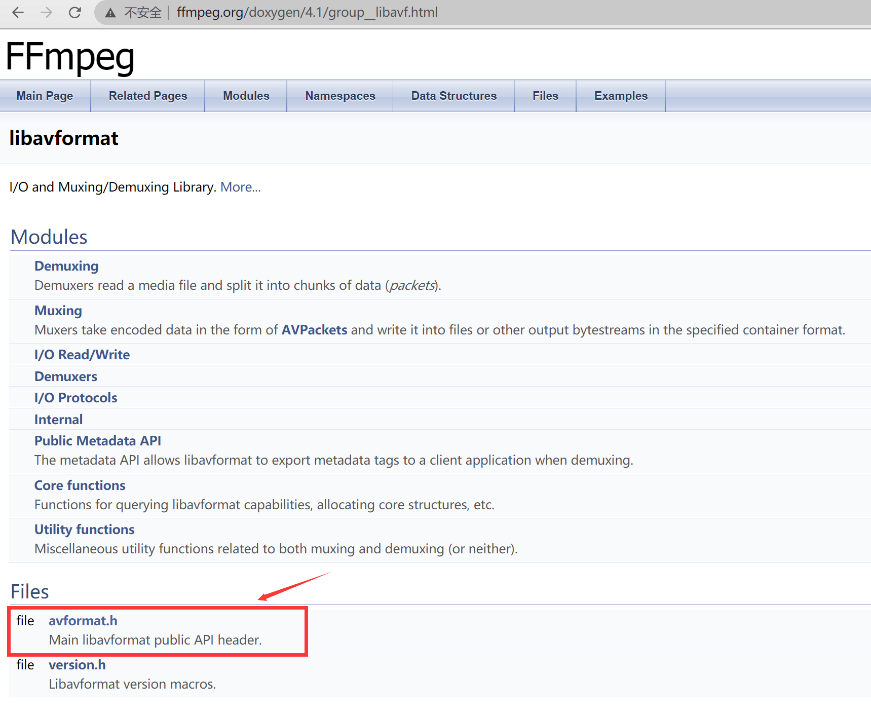
Task: Open the Namespaces tab
Action: click(340, 96)
